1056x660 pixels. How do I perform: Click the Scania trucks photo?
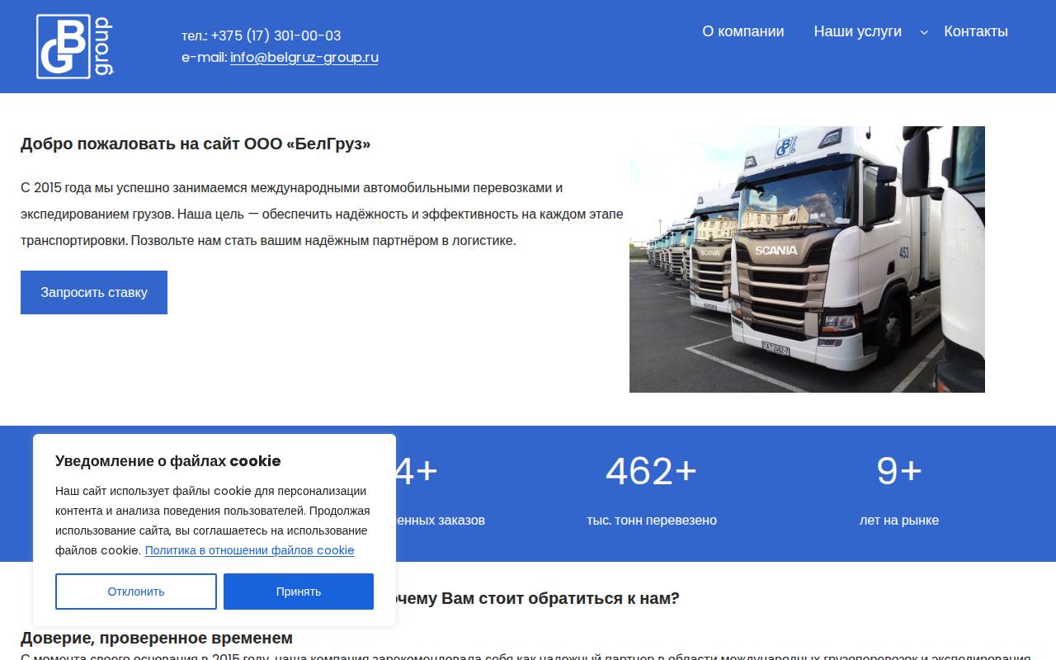[x=807, y=259]
